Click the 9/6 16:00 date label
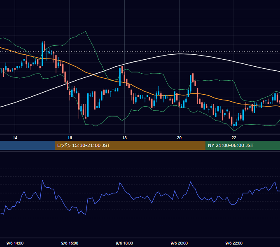 coord(70,243)
